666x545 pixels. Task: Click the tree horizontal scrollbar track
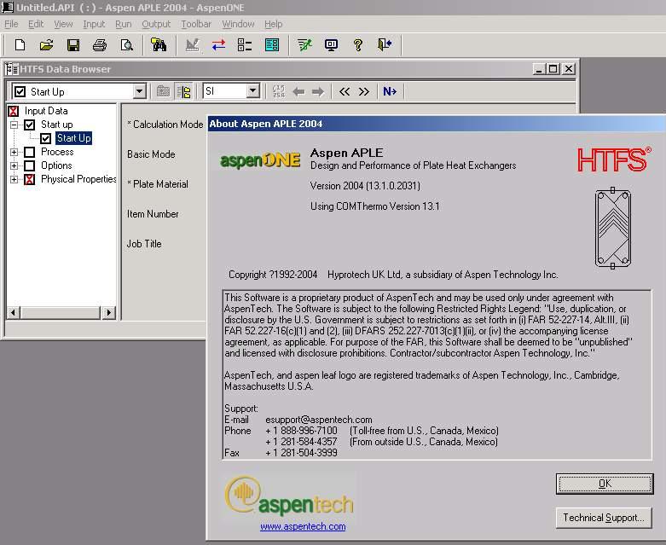coord(61,313)
